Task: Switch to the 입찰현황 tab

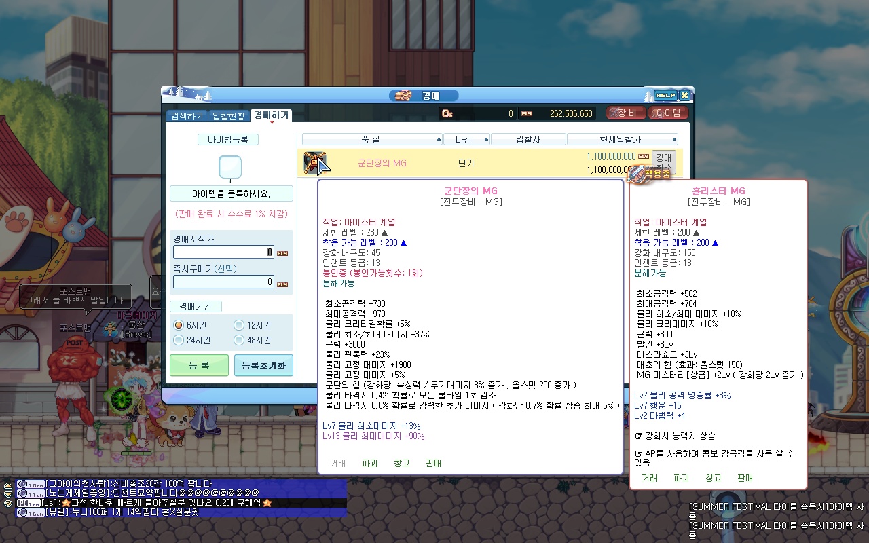Action: (229, 116)
